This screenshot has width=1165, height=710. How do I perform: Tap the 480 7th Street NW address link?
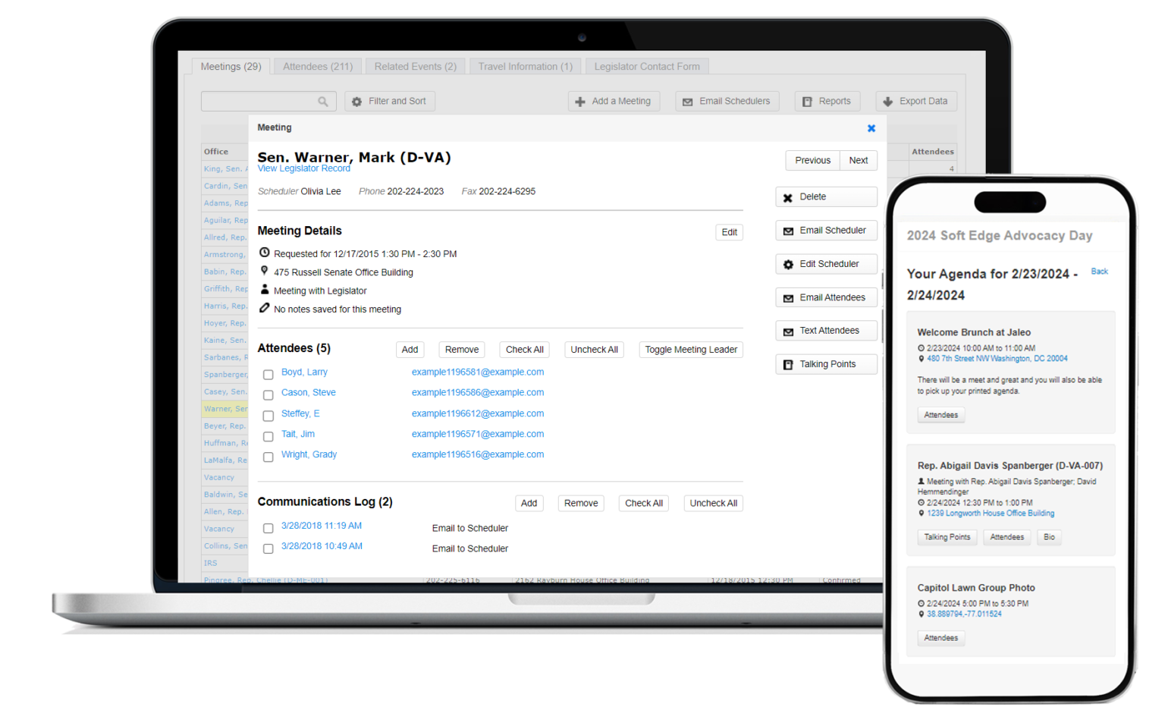point(997,359)
